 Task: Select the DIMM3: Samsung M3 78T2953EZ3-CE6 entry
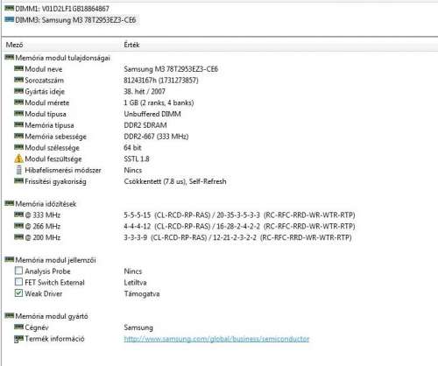[x=75, y=20]
